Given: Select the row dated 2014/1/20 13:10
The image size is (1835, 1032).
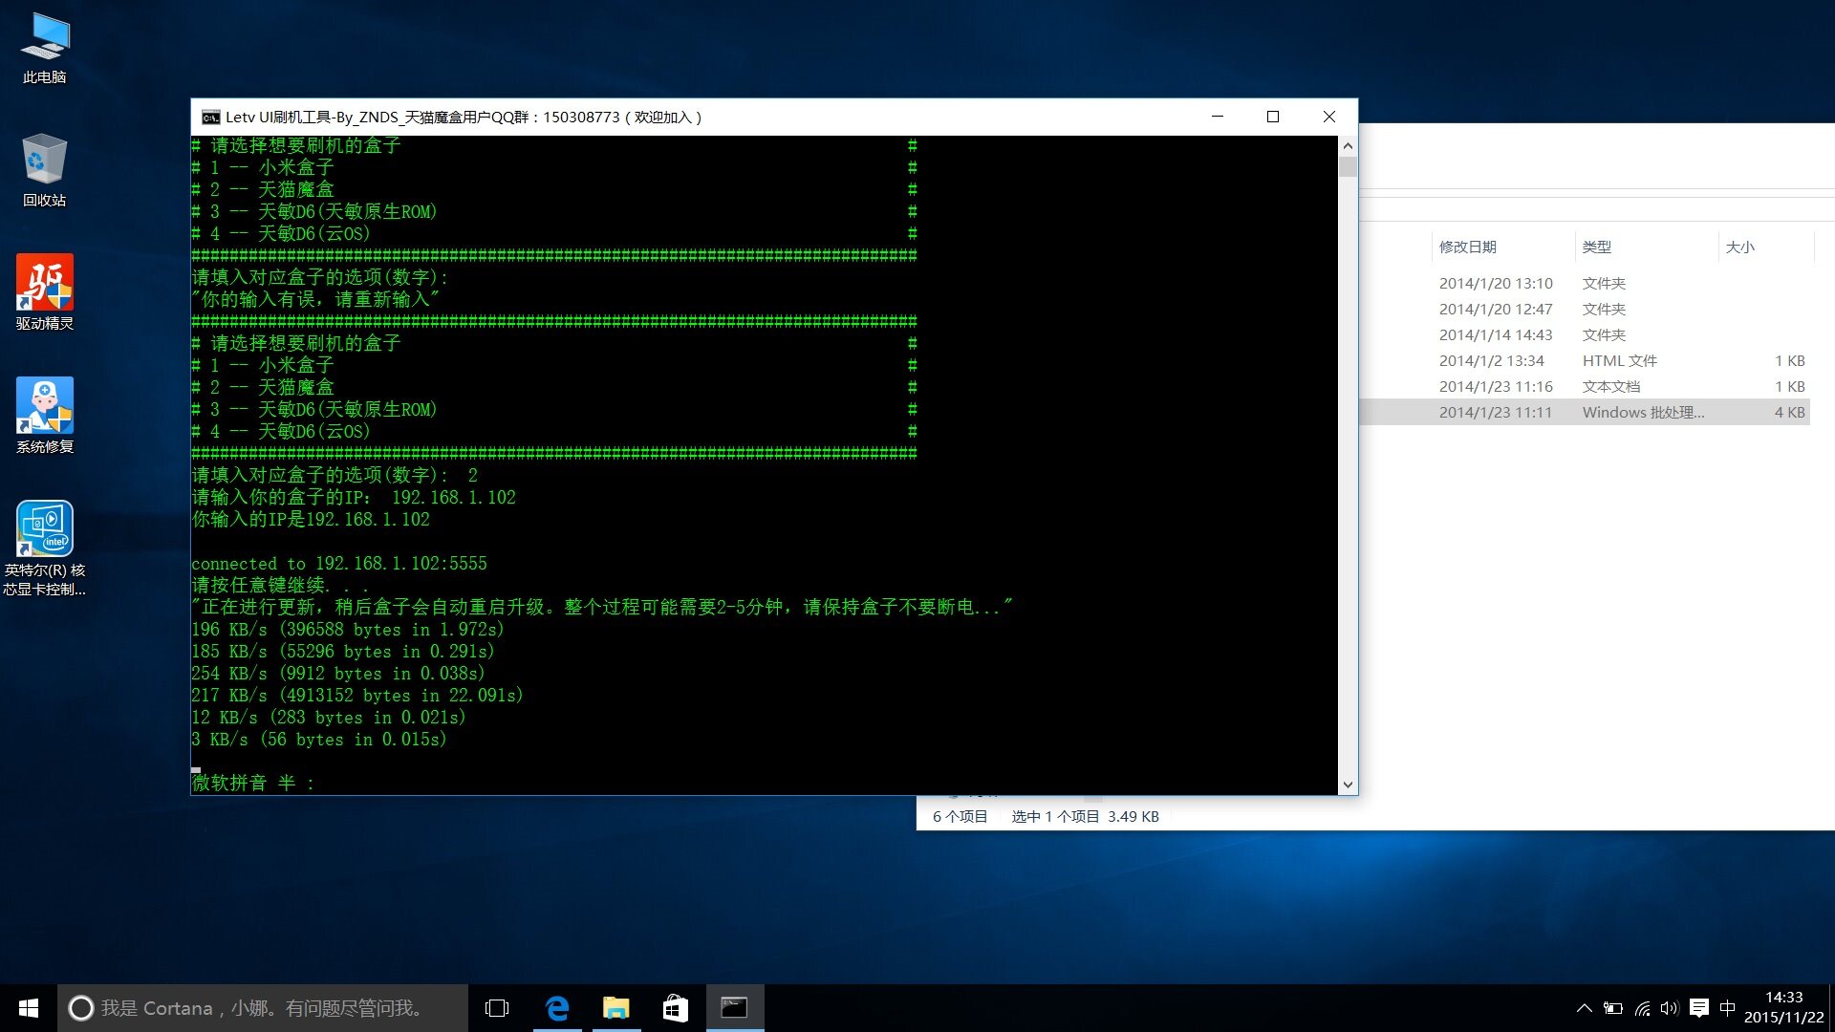Looking at the screenshot, I should tap(1585, 283).
